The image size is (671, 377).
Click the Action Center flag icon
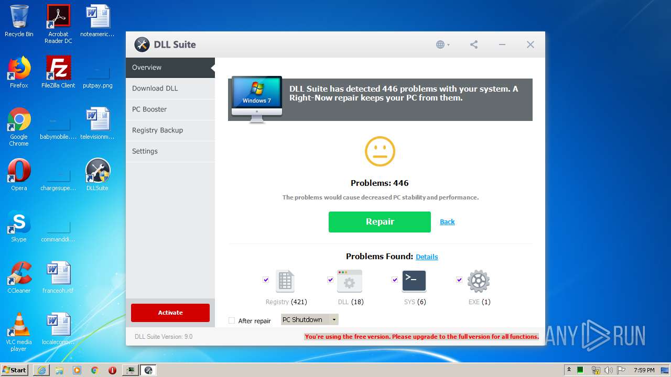pyautogui.click(x=621, y=370)
